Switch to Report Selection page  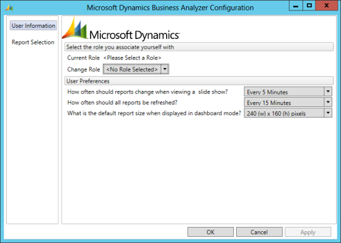(x=33, y=42)
